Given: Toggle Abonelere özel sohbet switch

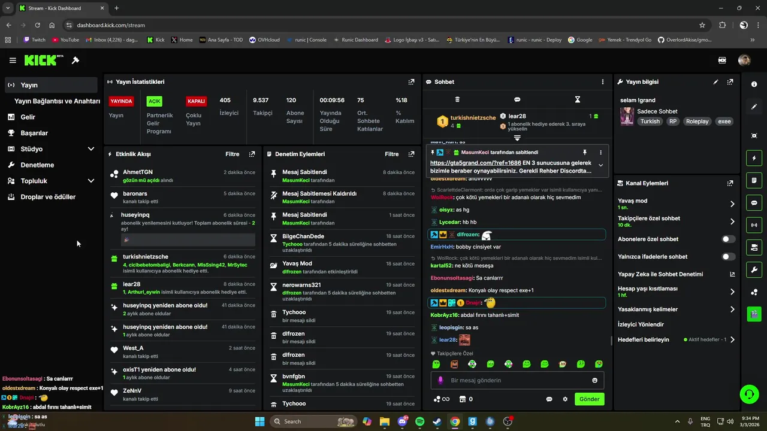Looking at the screenshot, I should [728, 239].
